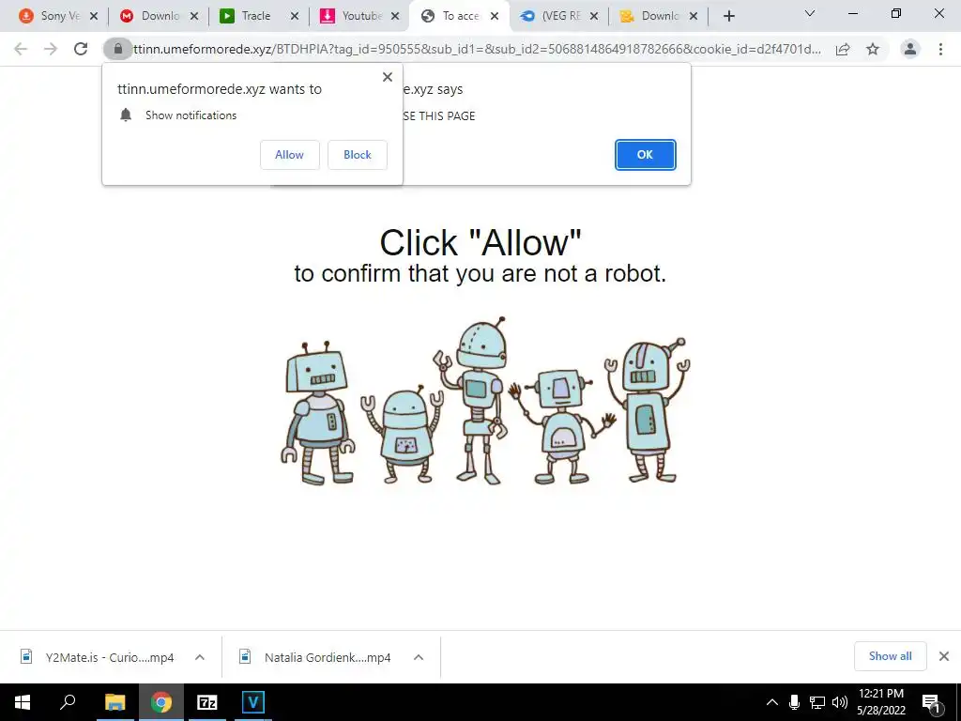
Task: Click the microphone tray icon
Action: point(794,702)
